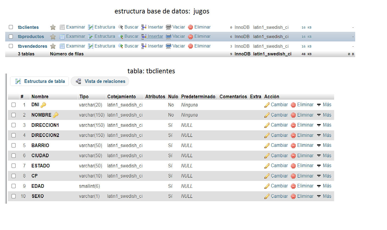The height and width of the screenshot is (230, 387).
Task: Open the Más dropdown for CP
Action: coord(324,176)
